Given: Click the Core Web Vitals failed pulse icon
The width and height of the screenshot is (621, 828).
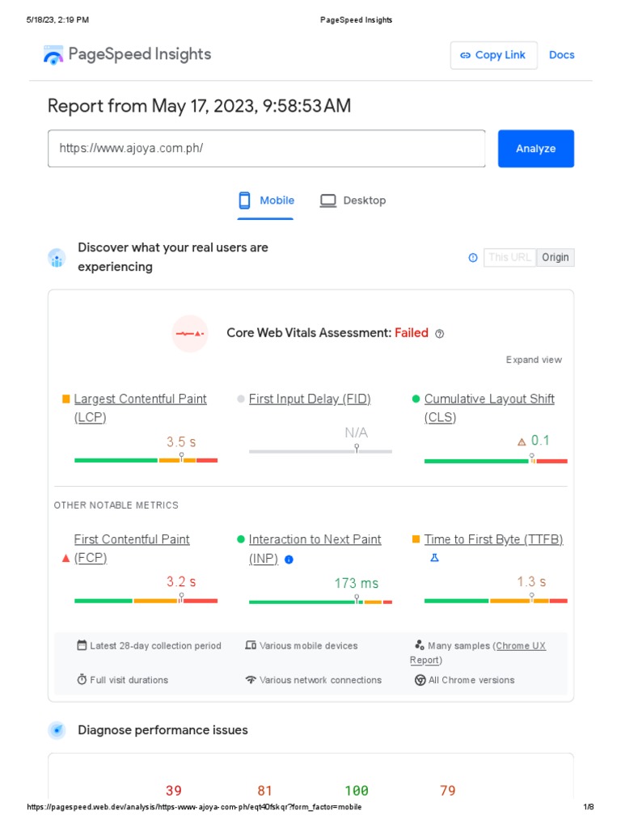Looking at the screenshot, I should [x=190, y=333].
